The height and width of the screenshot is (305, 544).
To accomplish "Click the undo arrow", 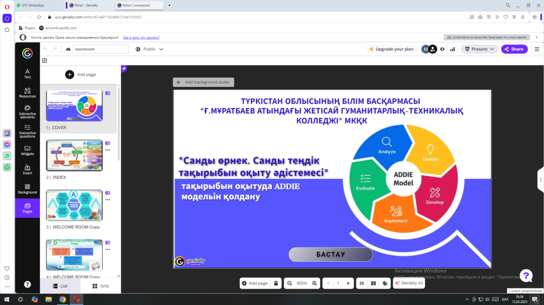I will click(45, 49).
